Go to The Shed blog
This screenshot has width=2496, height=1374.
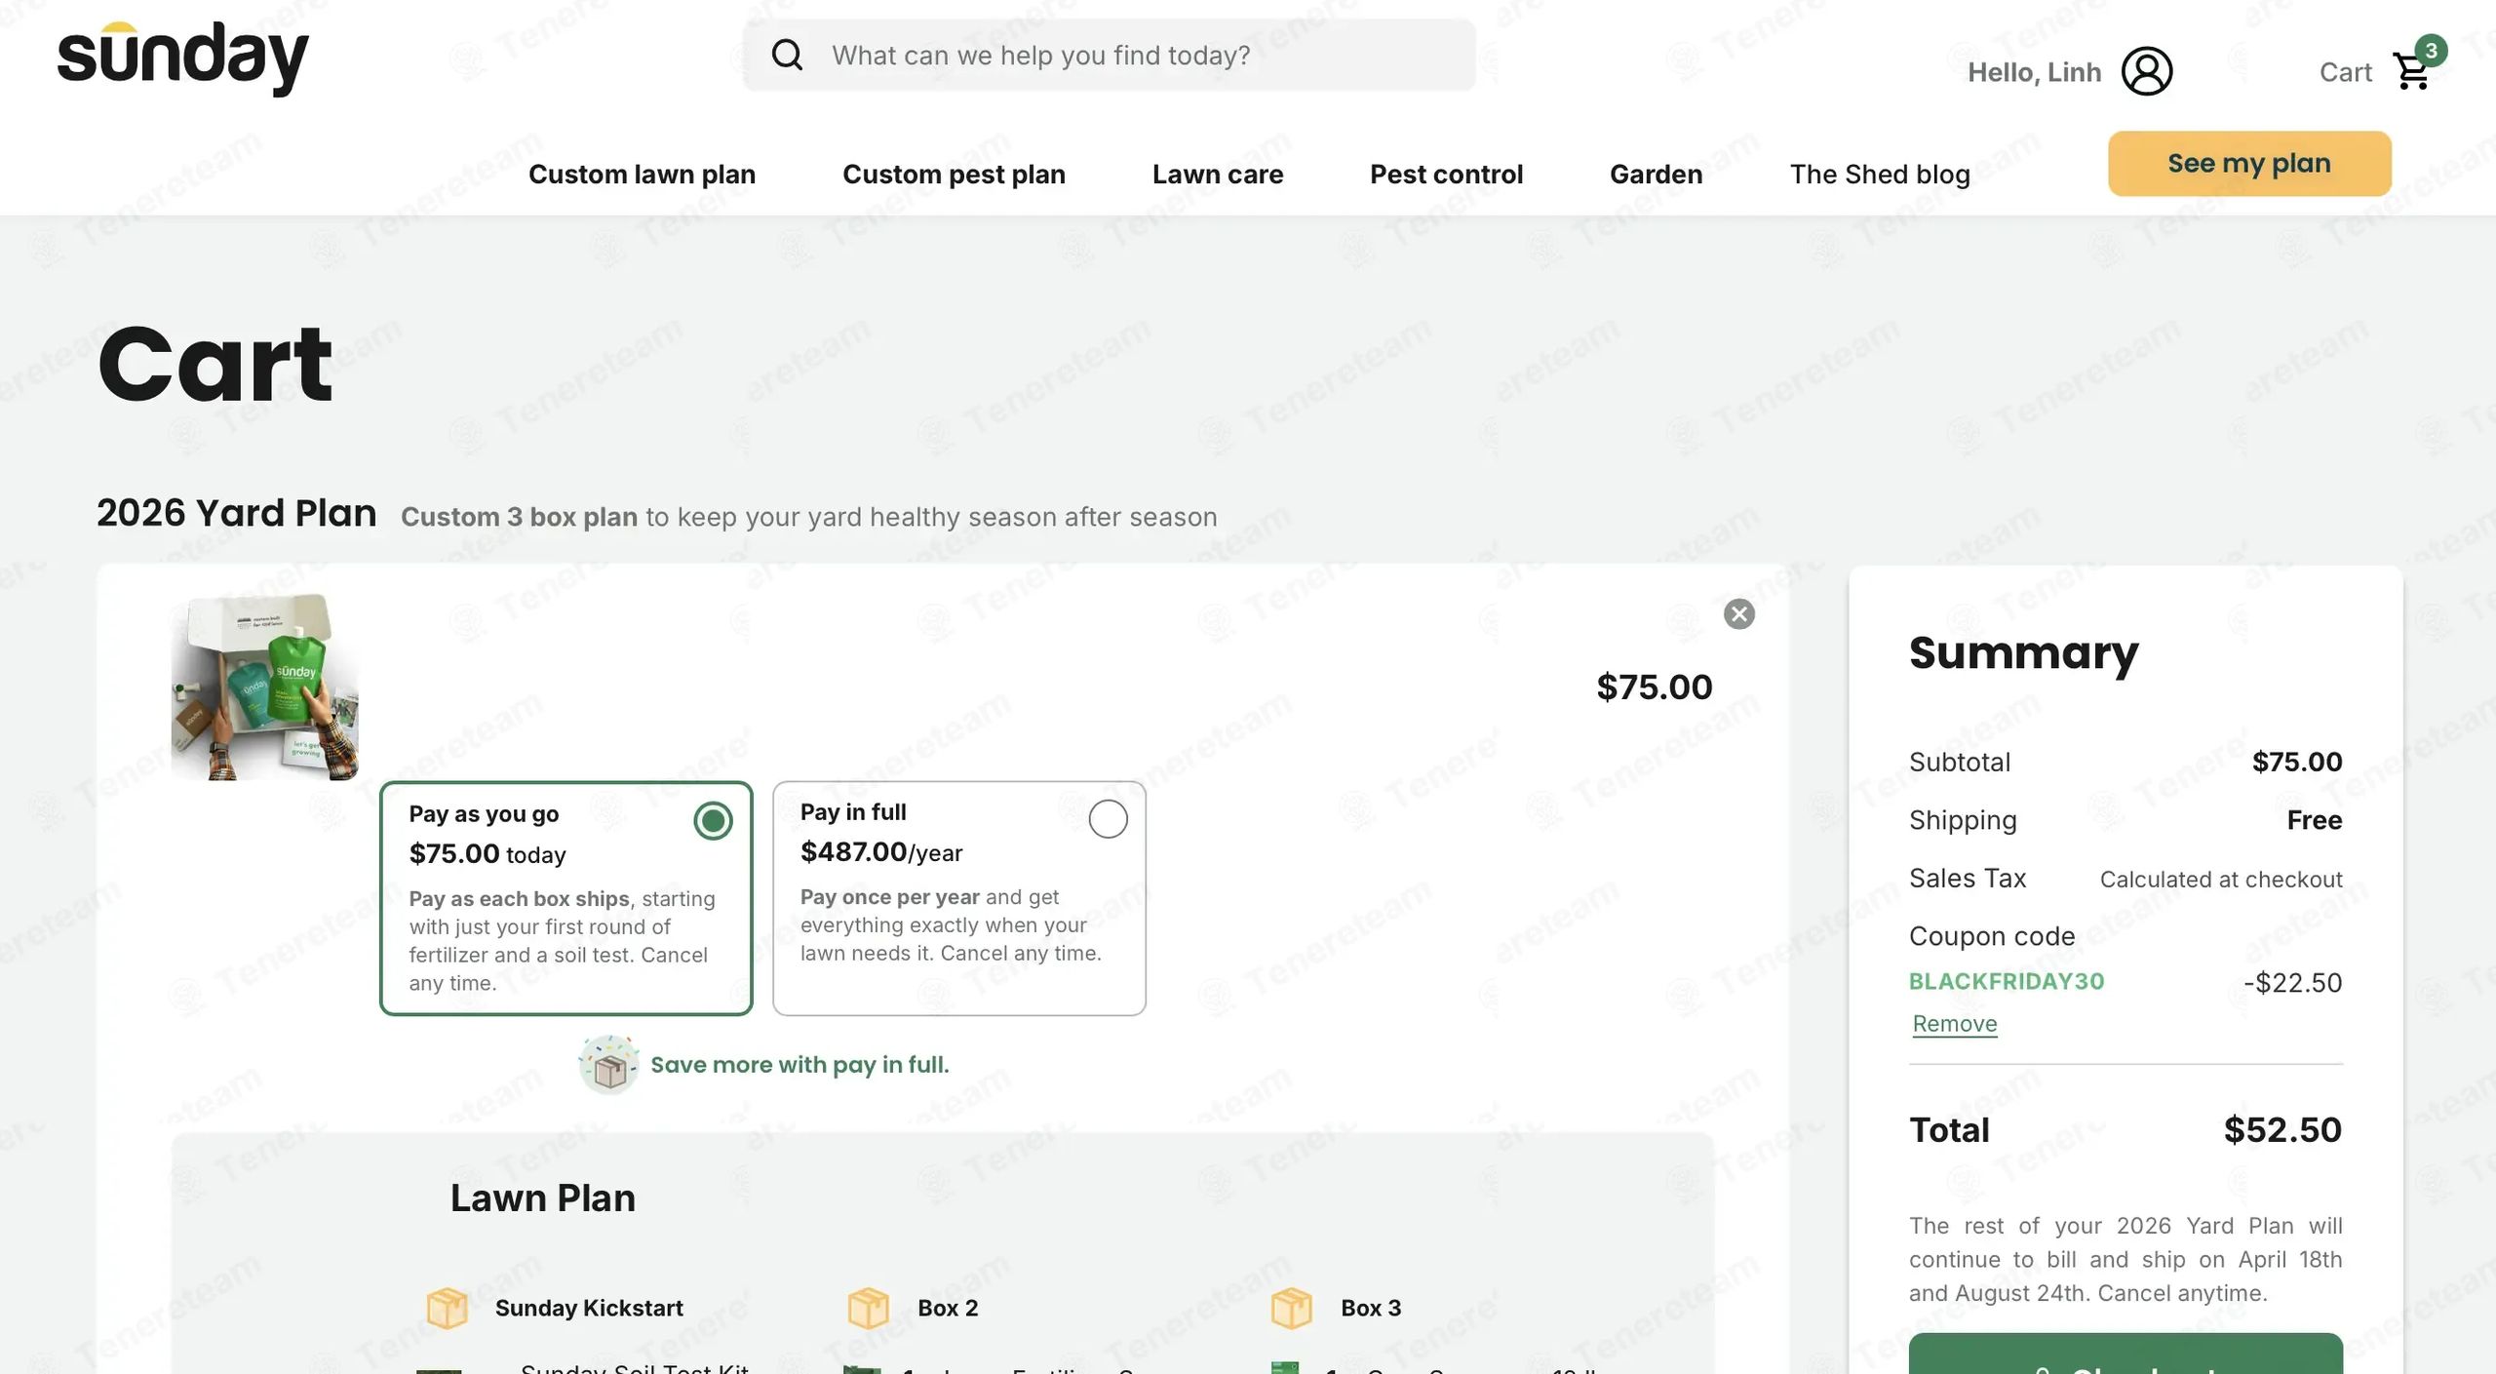1880,175
